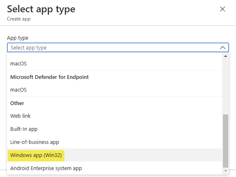Screen dimensions: 236x177
Task: Click the Other group heading
Action: click(x=17, y=103)
